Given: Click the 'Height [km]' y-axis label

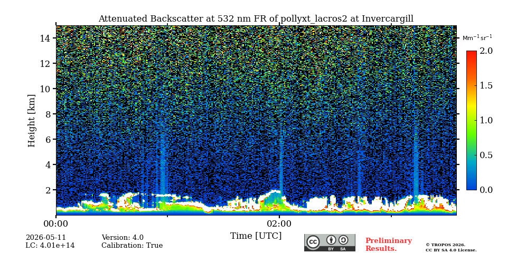Looking at the screenshot, I should click(31, 121).
